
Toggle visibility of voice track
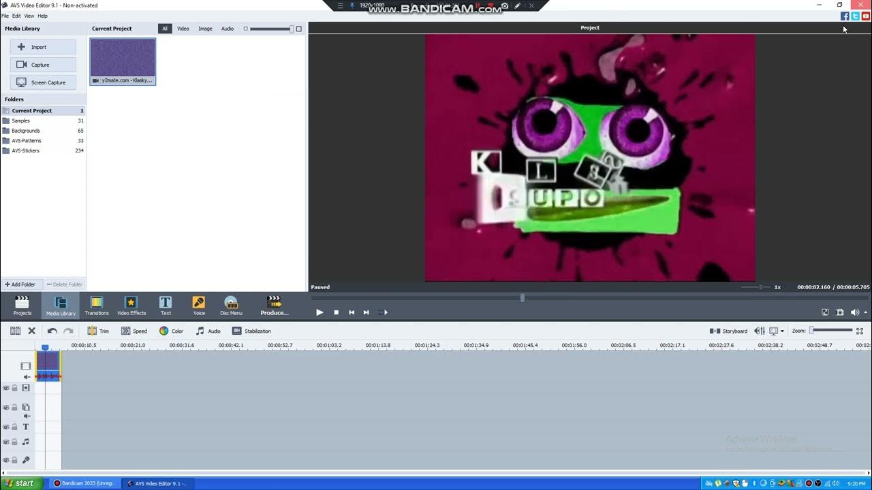(6, 461)
